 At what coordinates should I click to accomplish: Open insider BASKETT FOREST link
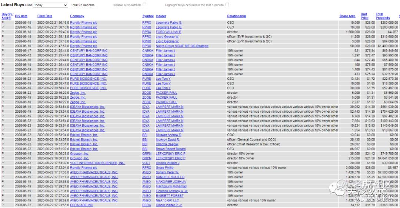click(170, 196)
